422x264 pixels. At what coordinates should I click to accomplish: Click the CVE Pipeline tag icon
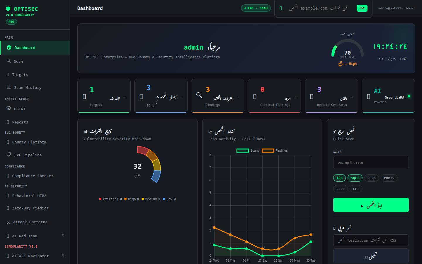[9, 154]
